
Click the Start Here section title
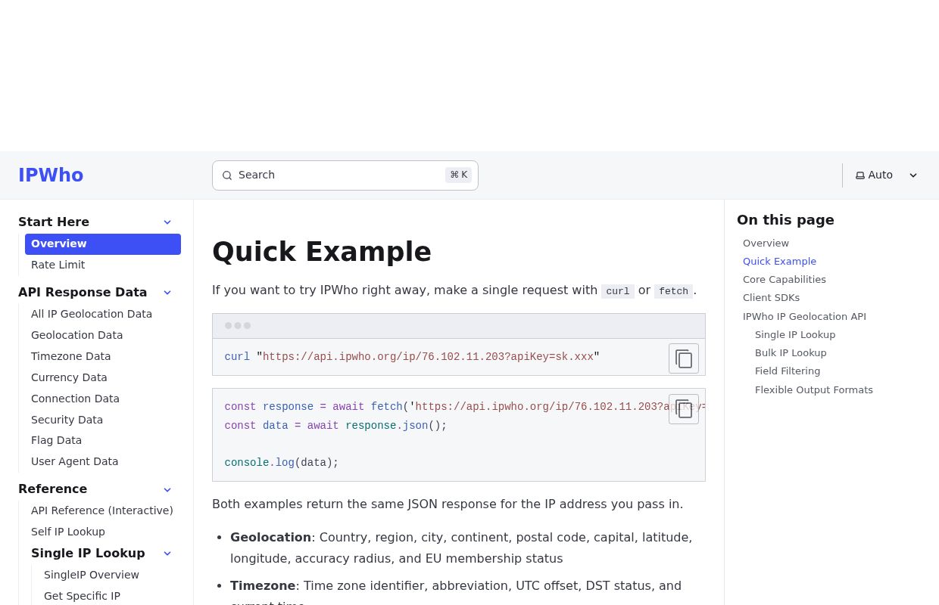[54, 222]
